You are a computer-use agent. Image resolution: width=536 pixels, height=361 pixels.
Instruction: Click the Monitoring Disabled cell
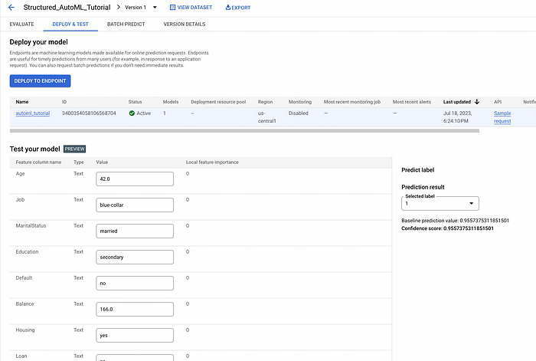pos(298,113)
